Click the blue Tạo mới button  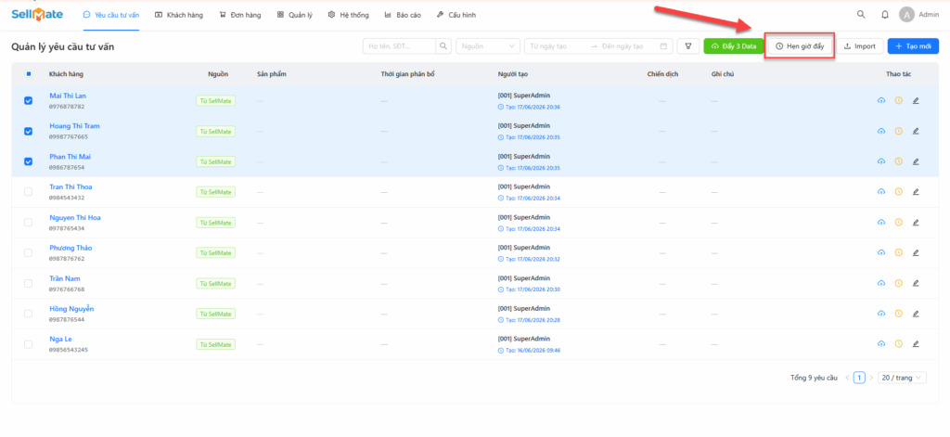point(913,46)
